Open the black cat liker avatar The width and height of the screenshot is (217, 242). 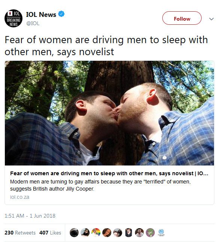(74, 233)
